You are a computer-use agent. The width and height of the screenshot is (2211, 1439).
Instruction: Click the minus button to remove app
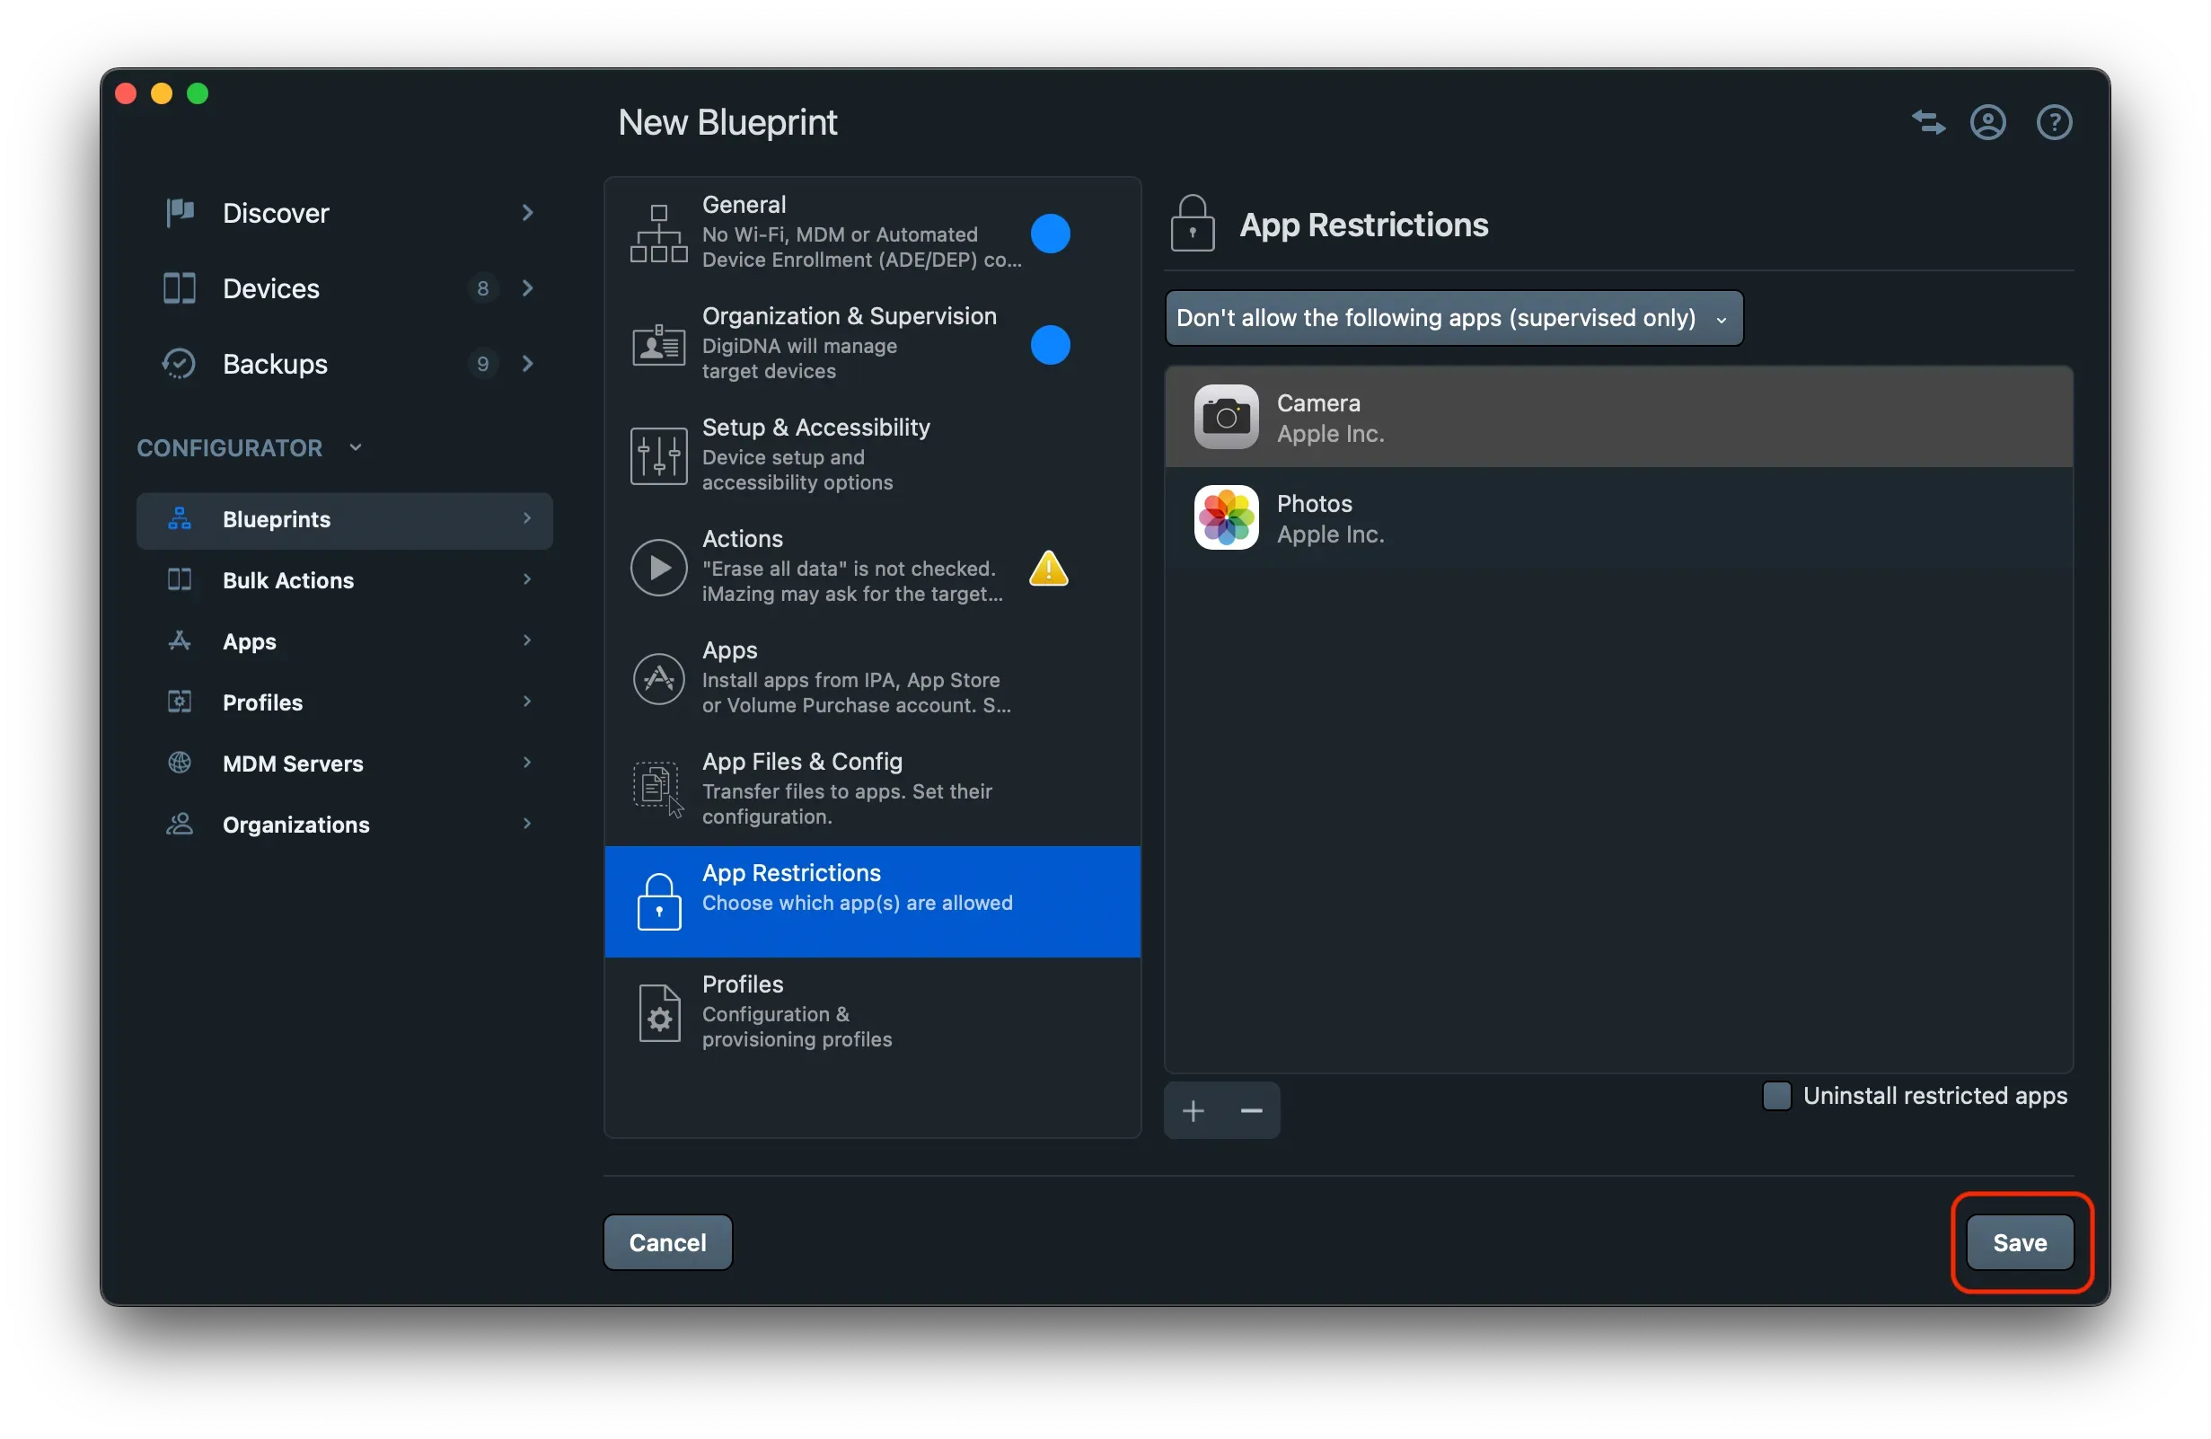[x=1250, y=1110]
